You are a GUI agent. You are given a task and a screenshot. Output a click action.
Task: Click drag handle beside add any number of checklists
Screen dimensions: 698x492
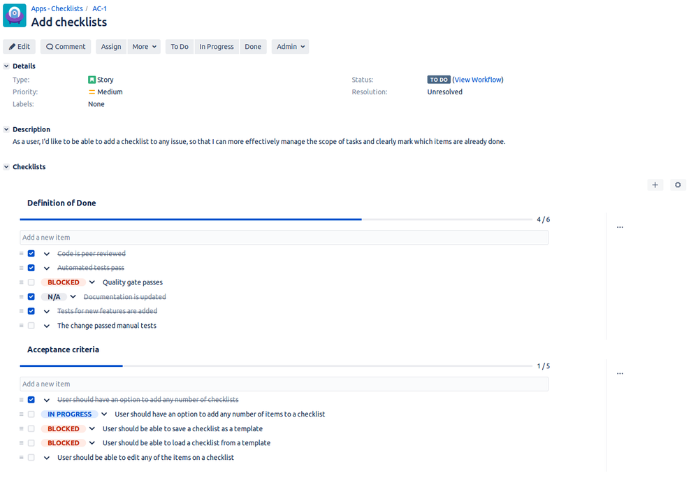pos(22,400)
